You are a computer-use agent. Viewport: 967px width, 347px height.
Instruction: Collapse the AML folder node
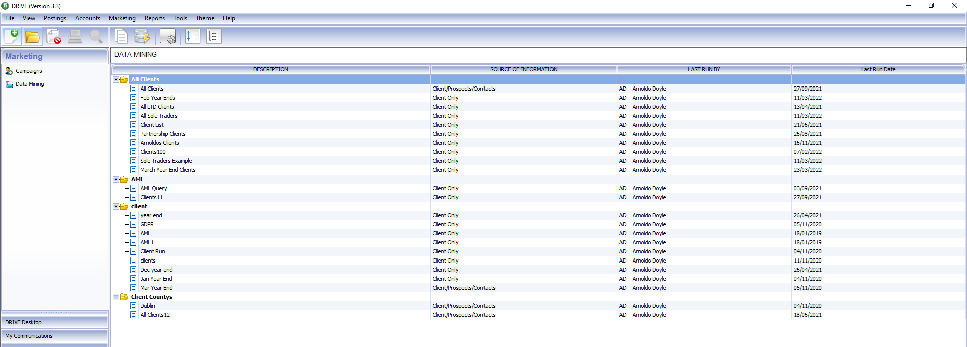click(116, 179)
